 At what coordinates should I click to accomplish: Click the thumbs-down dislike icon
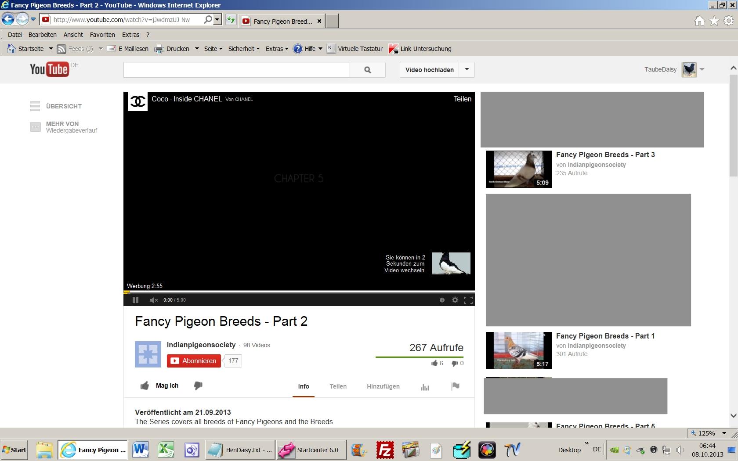[198, 385]
